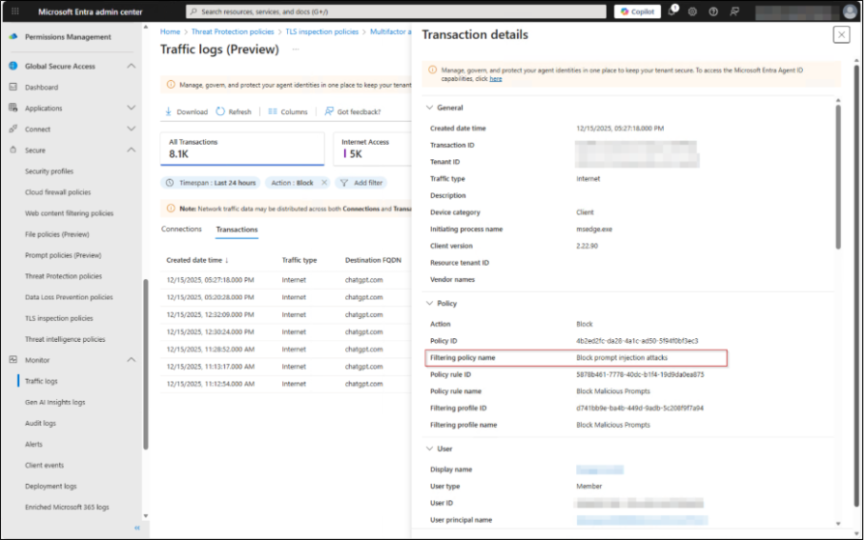Open TLS inspection policies in sidebar
Screen dimensions: 864x540
59,318
